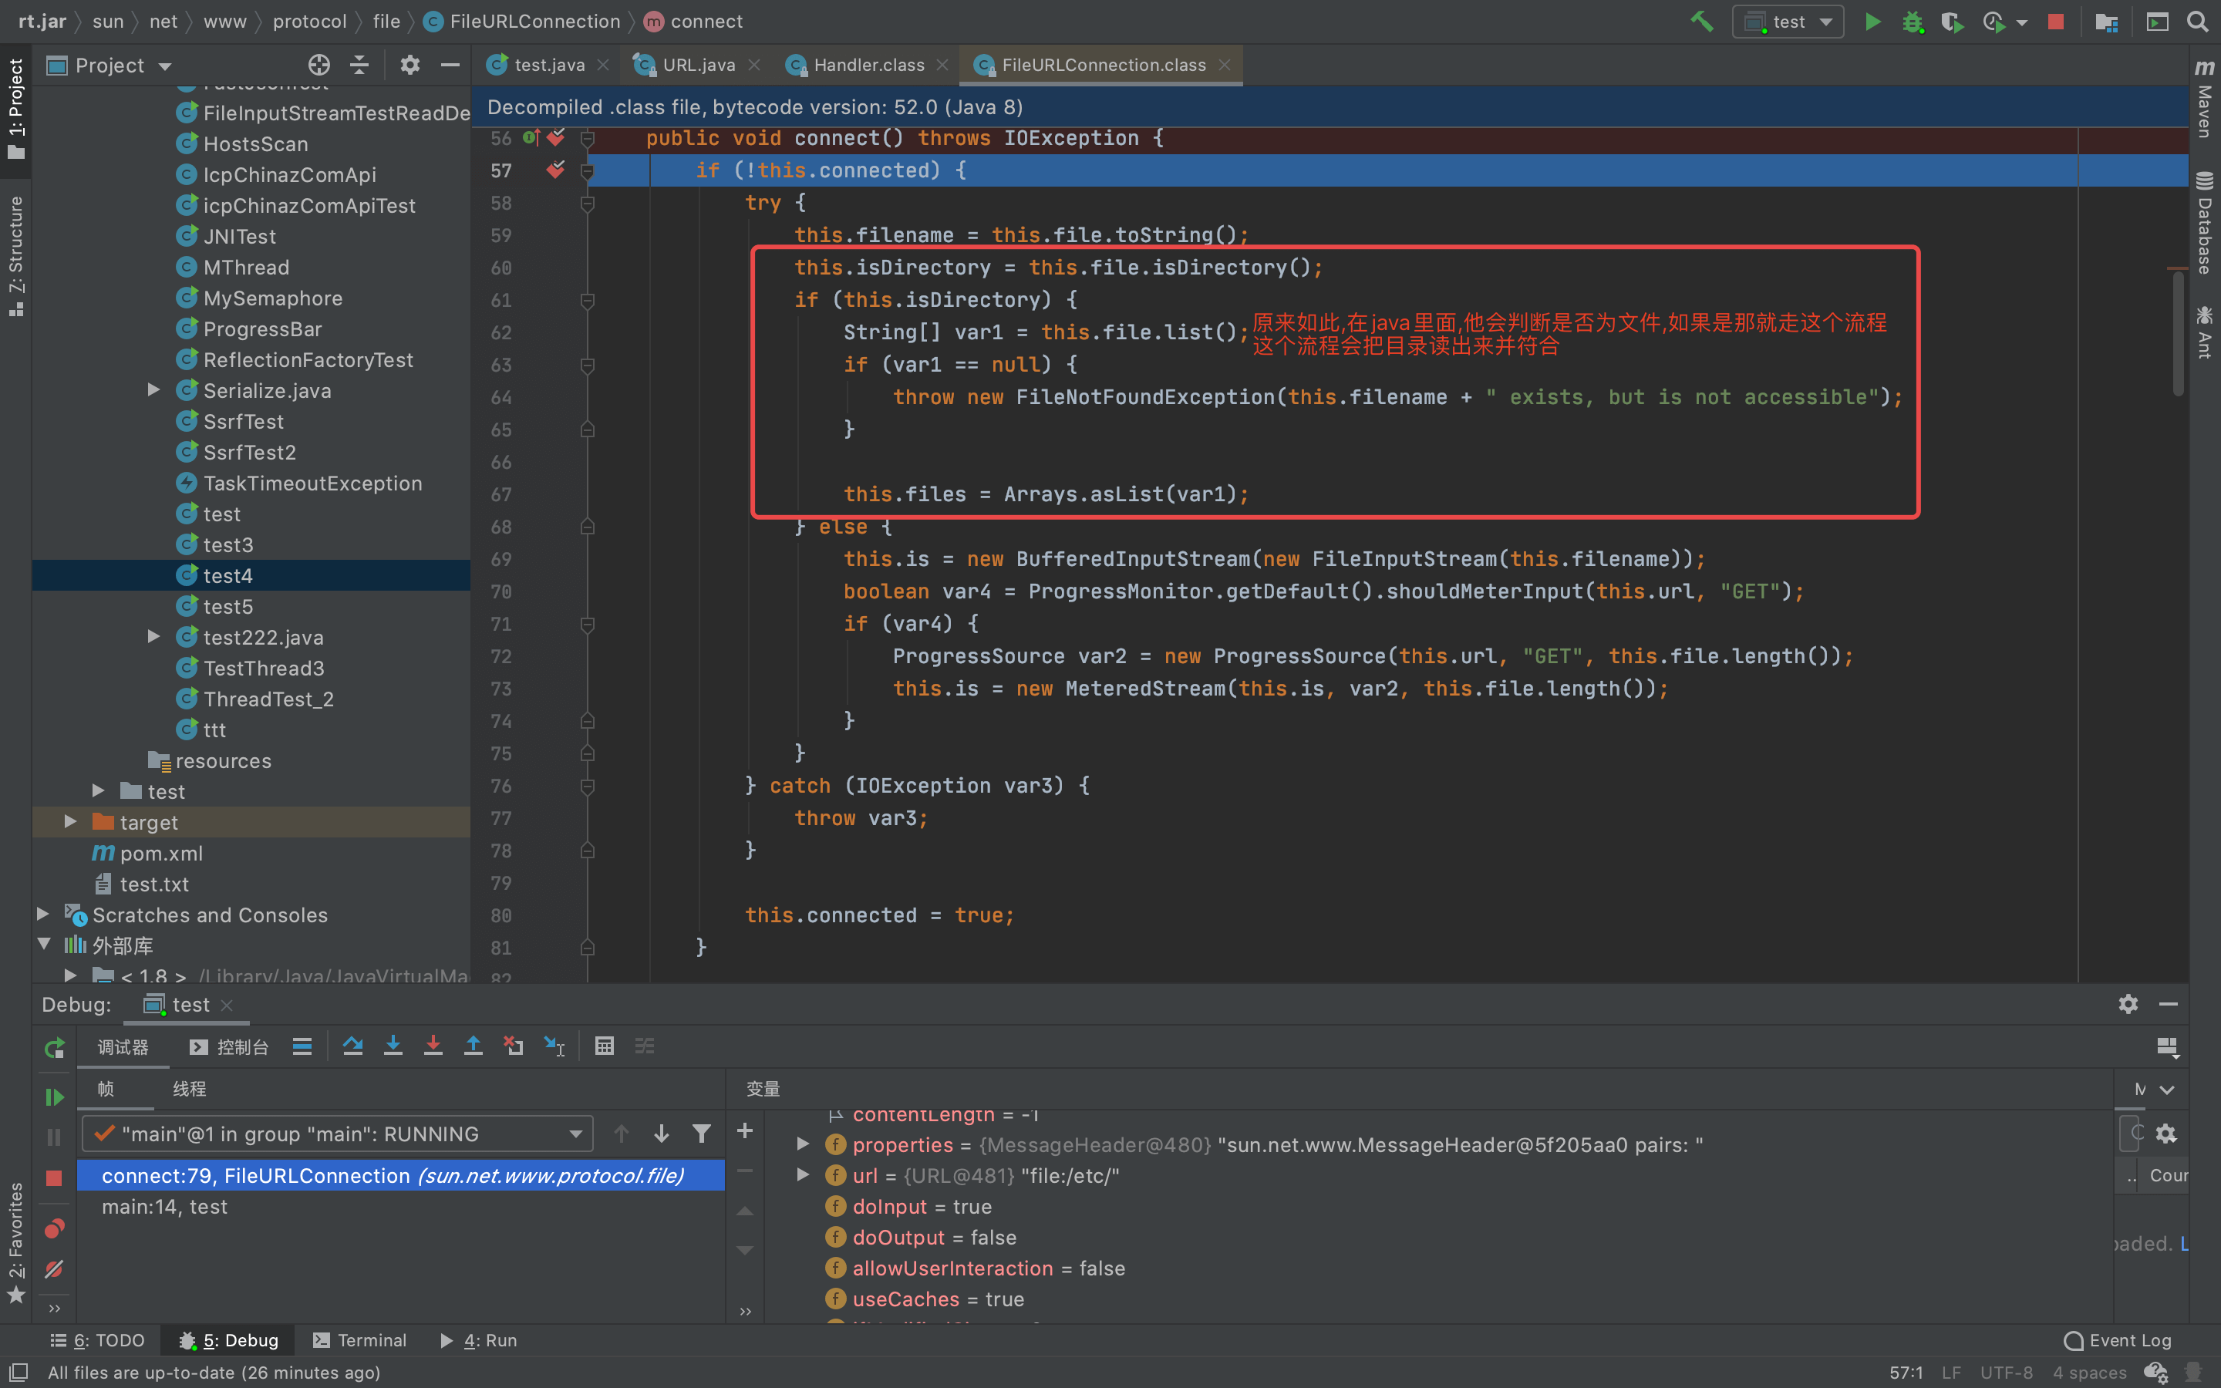Viewport: 2221px width, 1388px height.
Task: Click the UTF-8 encoding in status bar
Action: [x=2007, y=1373]
